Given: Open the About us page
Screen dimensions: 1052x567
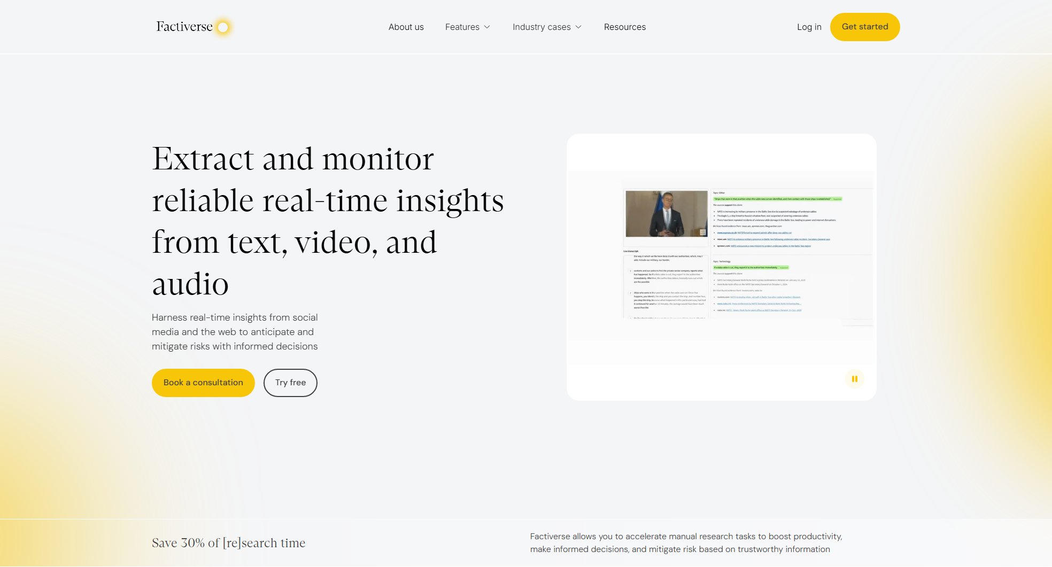Looking at the screenshot, I should (406, 27).
